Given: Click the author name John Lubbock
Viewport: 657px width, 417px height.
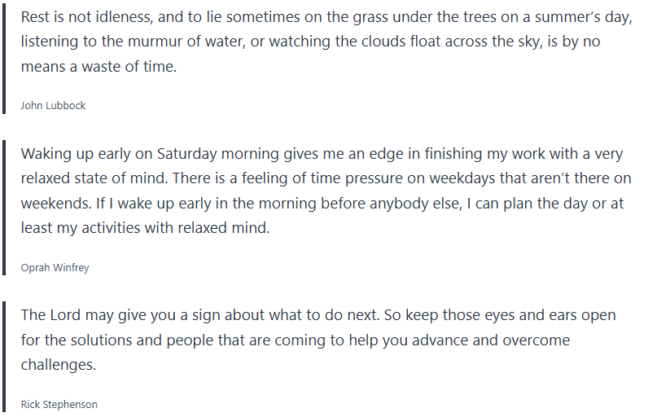Looking at the screenshot, I should (x=53, y=105).
